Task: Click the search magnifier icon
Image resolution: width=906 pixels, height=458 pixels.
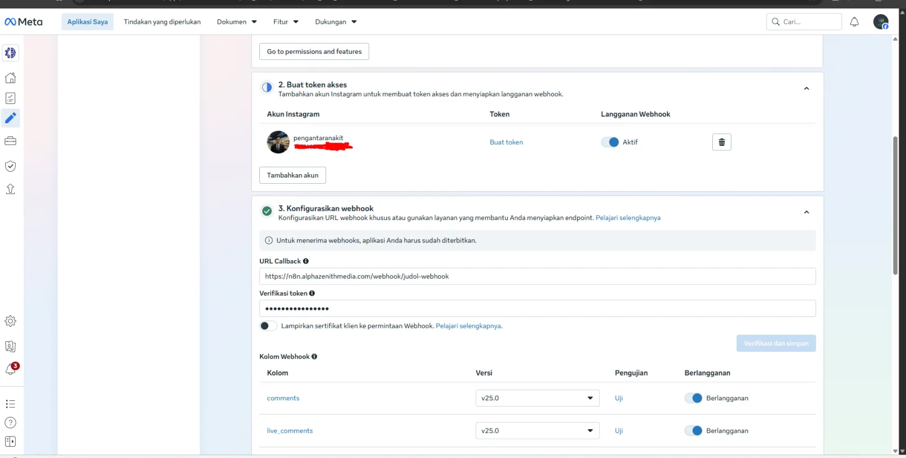Action: pyautogui.click(x=776, y=21)
